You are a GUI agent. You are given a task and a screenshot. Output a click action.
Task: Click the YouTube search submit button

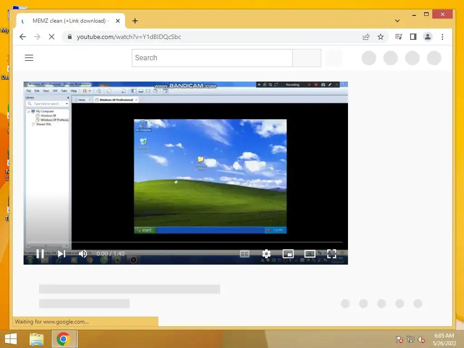[307, 58]
